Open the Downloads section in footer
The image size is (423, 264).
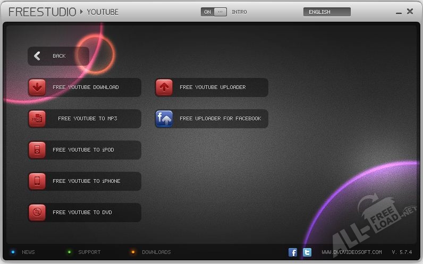click(x=156, y=252)
